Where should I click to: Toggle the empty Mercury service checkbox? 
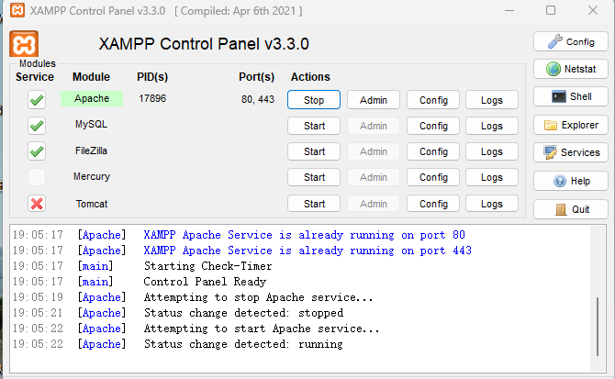37,177
